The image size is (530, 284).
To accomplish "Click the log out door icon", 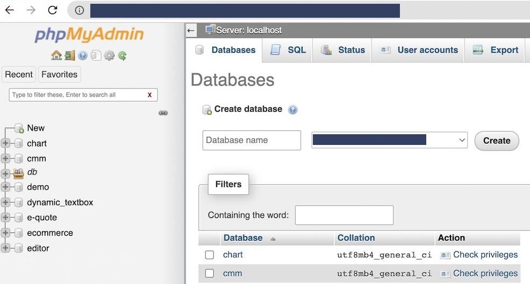I will (69, 55).
